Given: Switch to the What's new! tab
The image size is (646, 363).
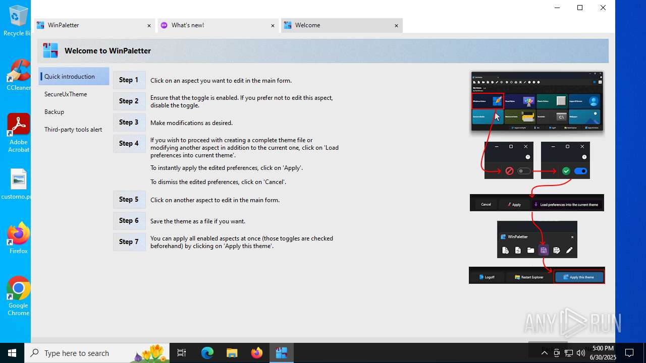Looking at the screenshot, I should click(x=218, y=25).
